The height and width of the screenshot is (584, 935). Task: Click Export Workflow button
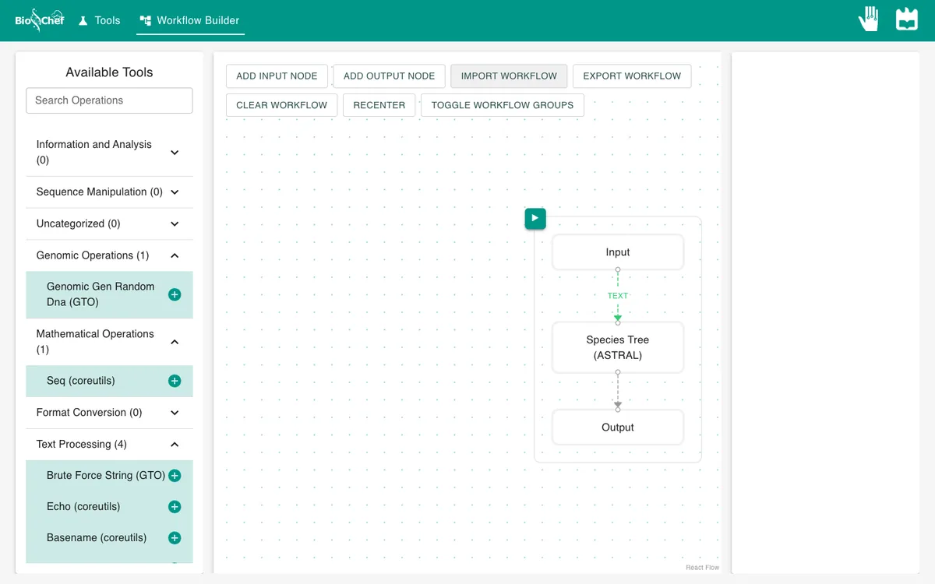[632, 76]
